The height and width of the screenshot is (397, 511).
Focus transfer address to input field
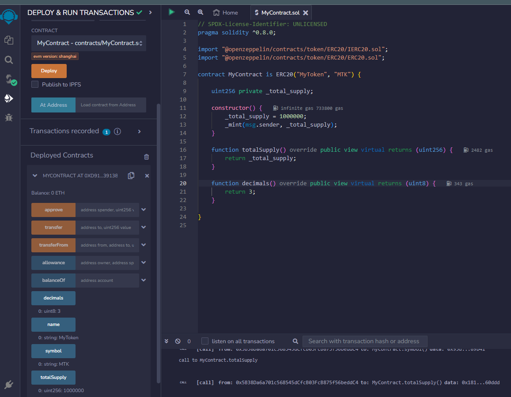[x=107, y=228]
